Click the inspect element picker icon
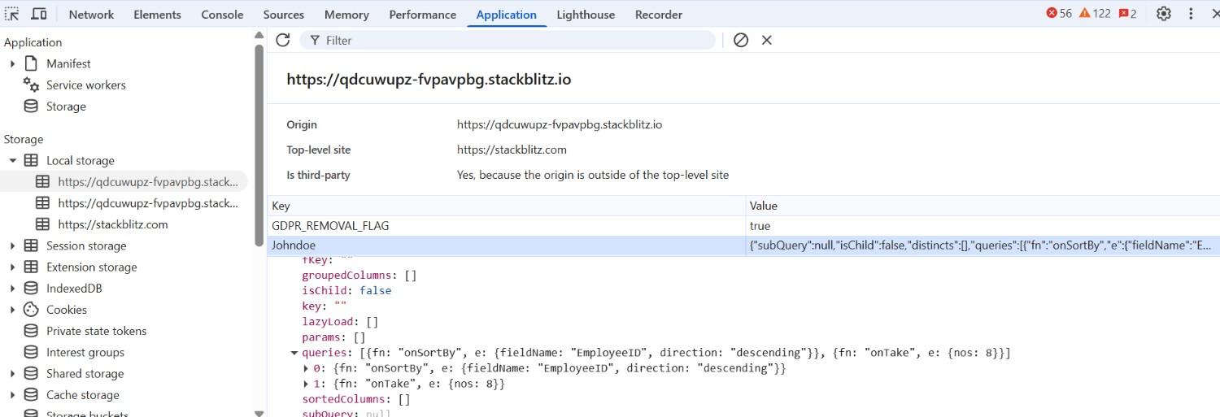1220x417 pixels. click(12, 14)
